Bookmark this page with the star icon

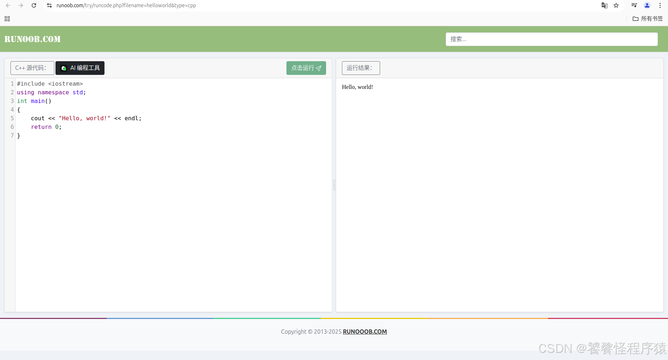[616, 5]
